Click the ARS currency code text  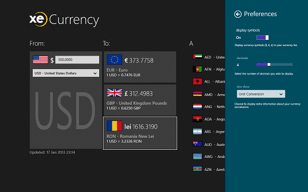click(207, 132)
